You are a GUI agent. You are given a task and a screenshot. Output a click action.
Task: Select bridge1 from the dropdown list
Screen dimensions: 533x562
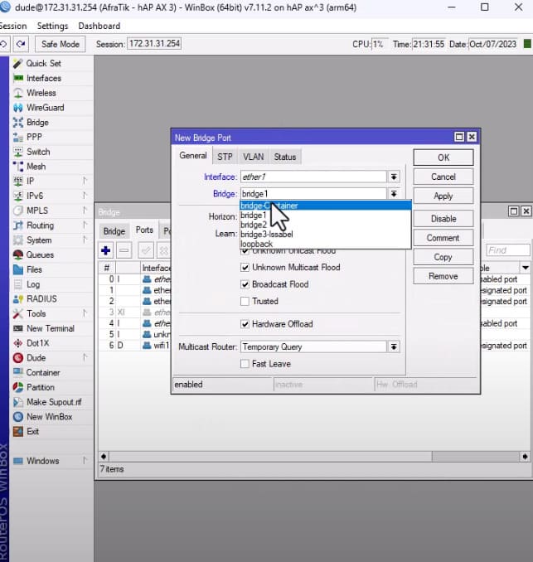[325, 215]
